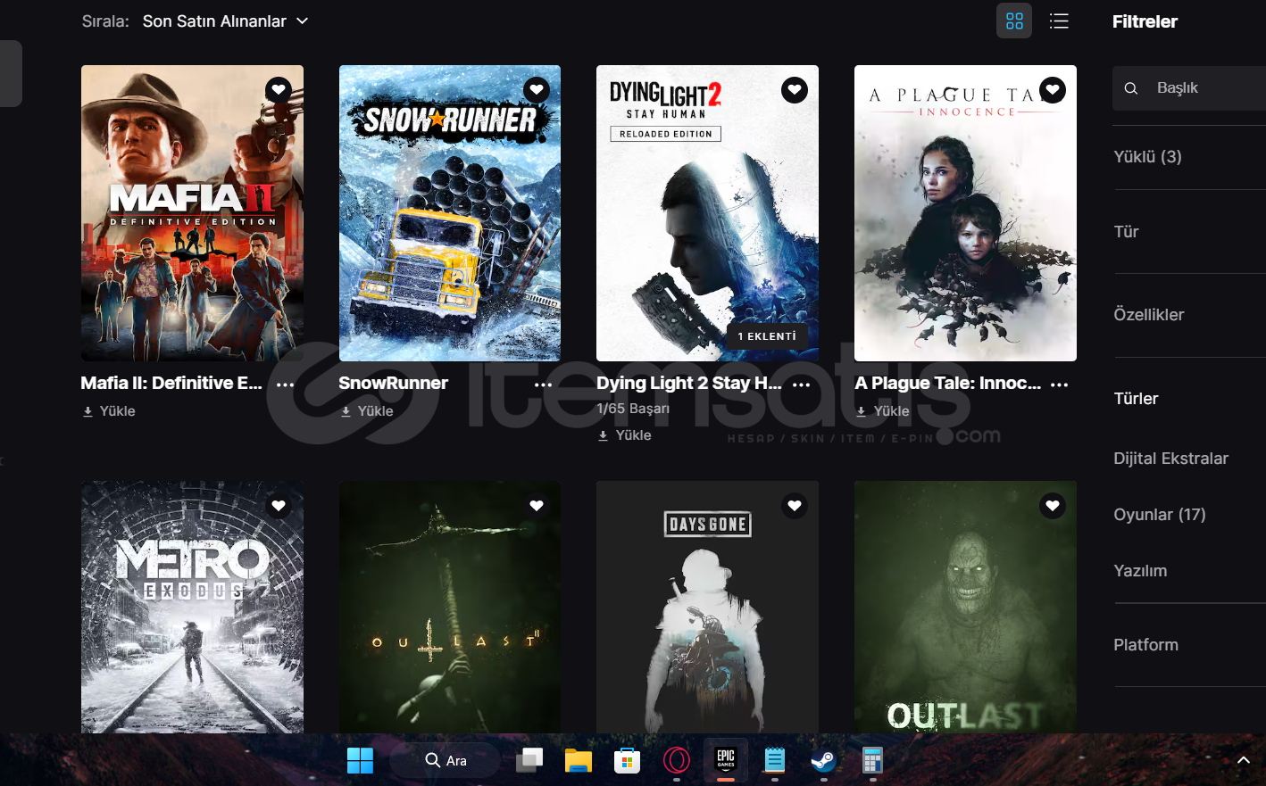Open Notepad from taskbar

pos(774,761)
